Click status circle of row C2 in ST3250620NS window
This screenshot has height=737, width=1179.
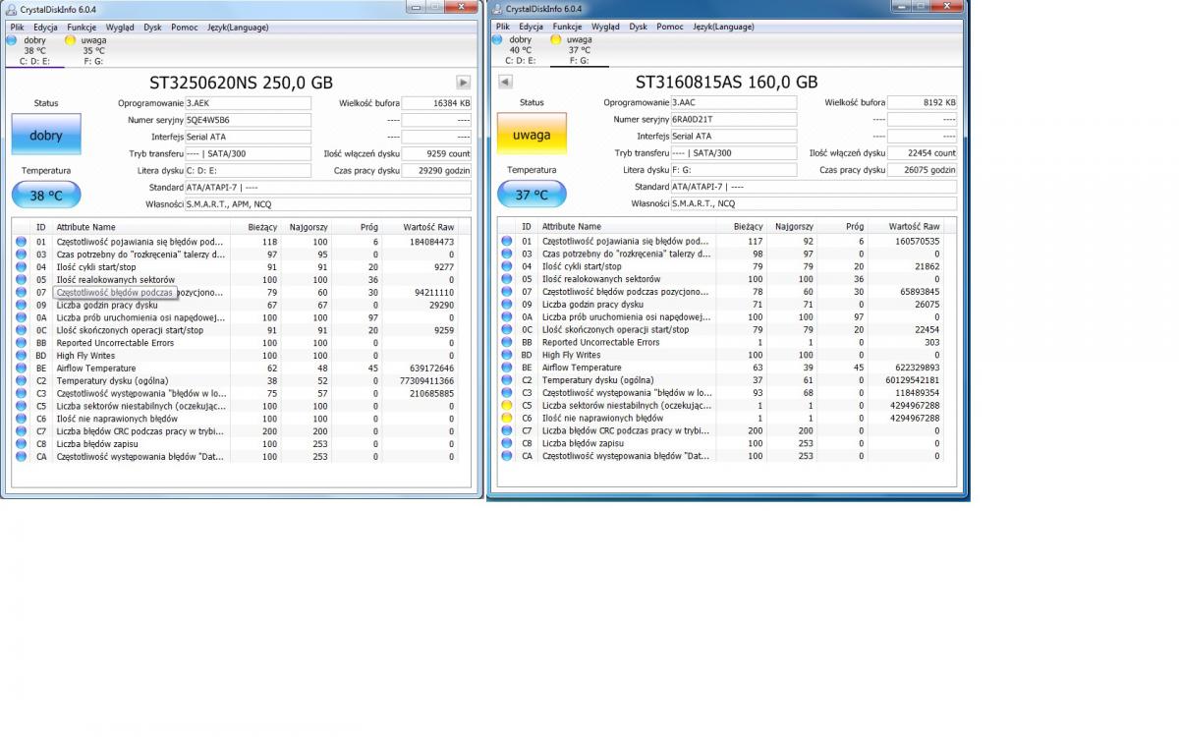tap(21, 380)
